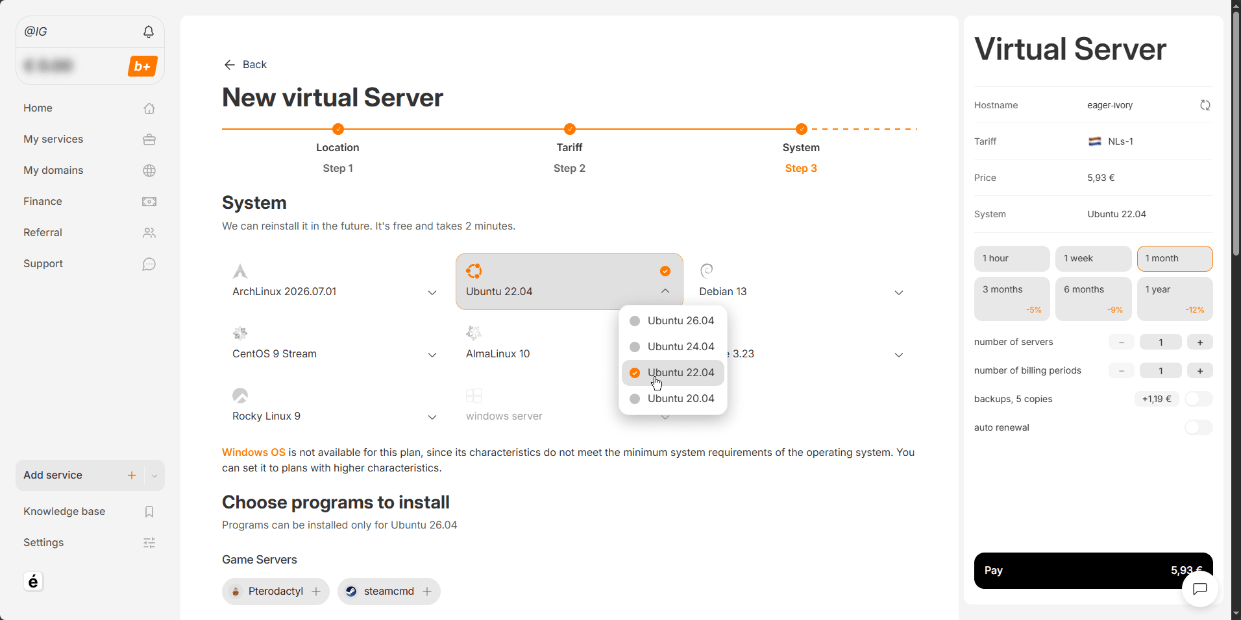Click the My services briefcase icon

click(149, 139)
